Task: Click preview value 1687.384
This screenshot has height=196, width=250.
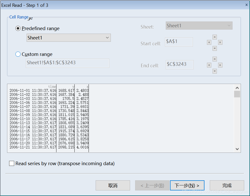Action: (x=66, y=95)
